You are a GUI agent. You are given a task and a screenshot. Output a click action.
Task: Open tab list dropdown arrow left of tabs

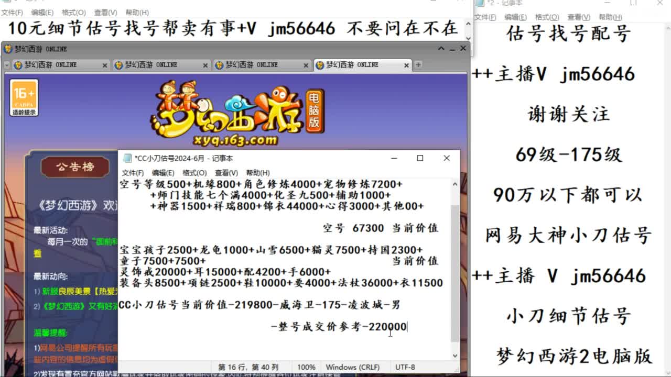click(7, 65)
